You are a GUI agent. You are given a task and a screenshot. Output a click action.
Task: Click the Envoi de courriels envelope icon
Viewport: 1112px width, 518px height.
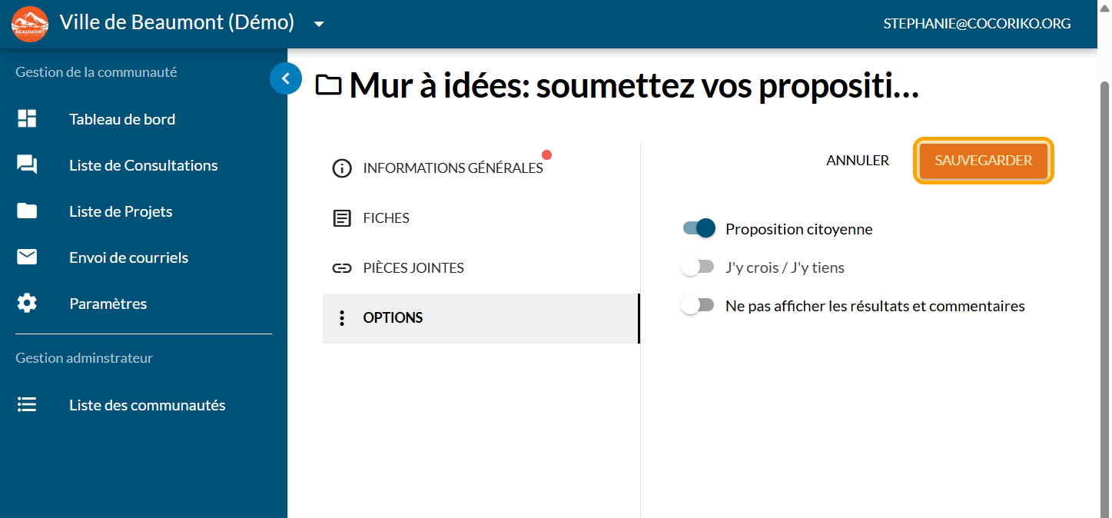pyautogui.click(x=27, y=257)
